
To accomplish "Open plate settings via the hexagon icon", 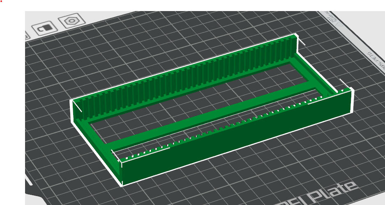I will 71,20.
